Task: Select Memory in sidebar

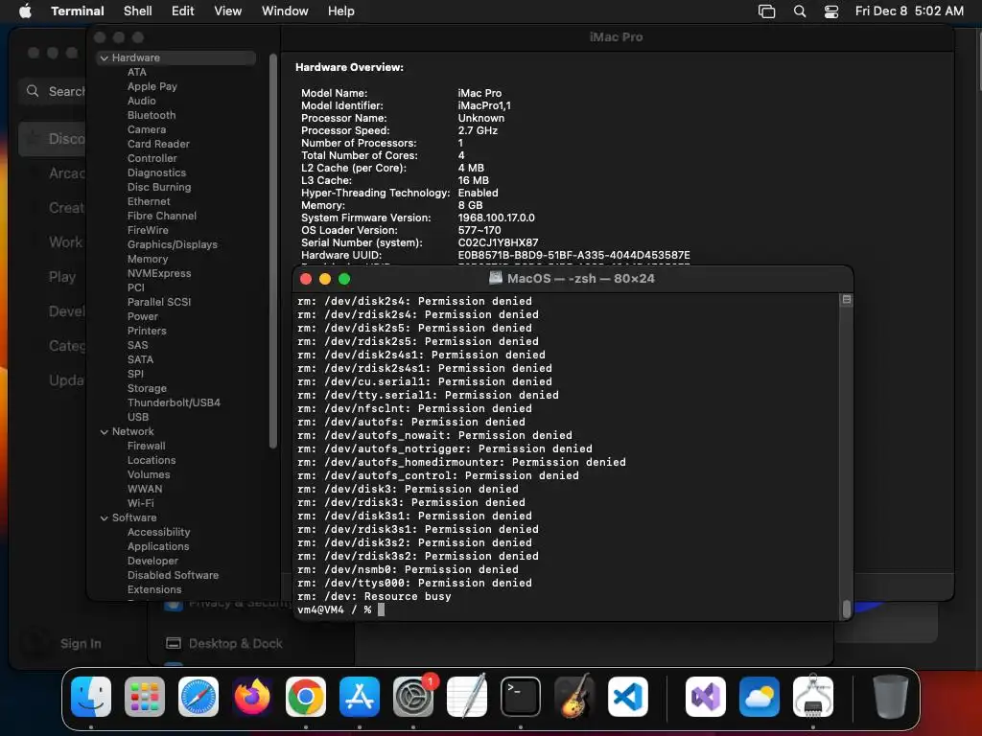Action: [148, 259]
